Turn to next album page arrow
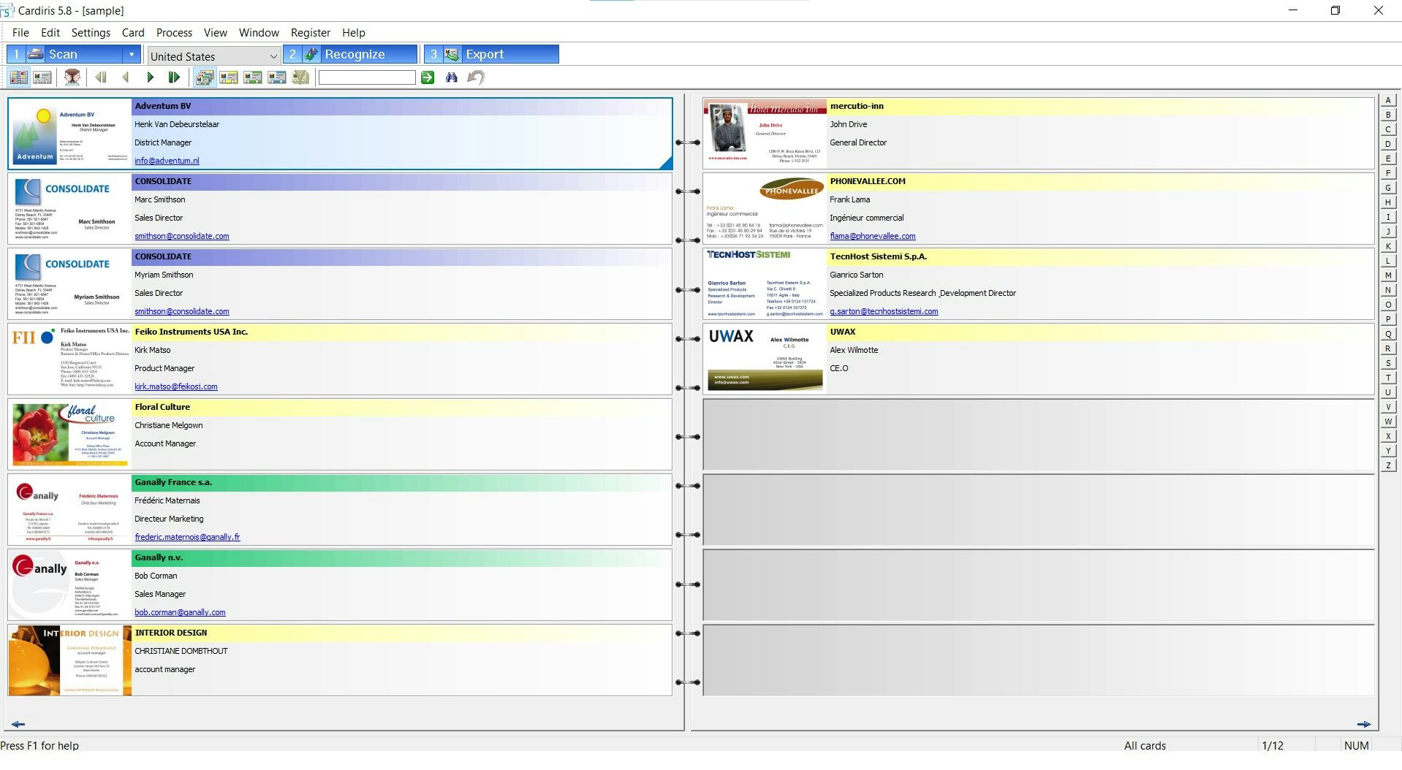The width and height of the screenshot is (1402, 770). pyautogui.click(x=1363, y=724)
